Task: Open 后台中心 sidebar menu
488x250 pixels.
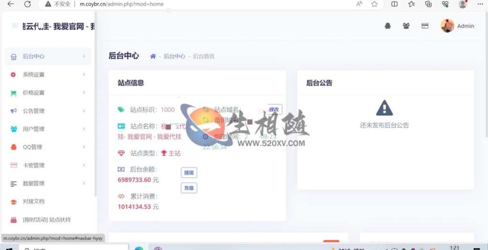Action: click(x=48, y=56)
